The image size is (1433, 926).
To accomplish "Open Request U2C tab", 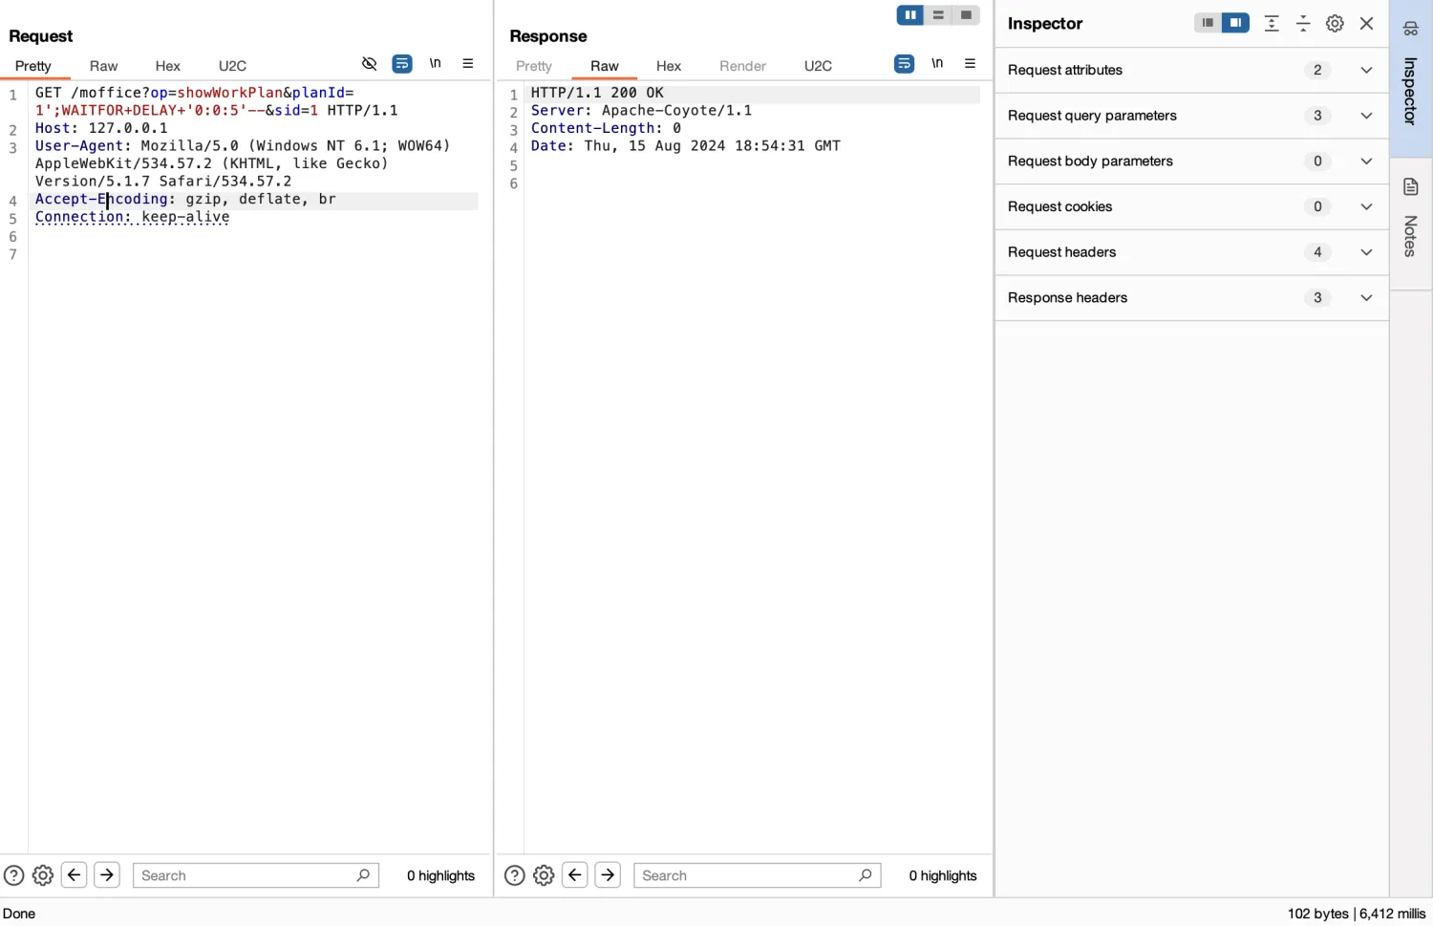I will (x=232, y=66).
